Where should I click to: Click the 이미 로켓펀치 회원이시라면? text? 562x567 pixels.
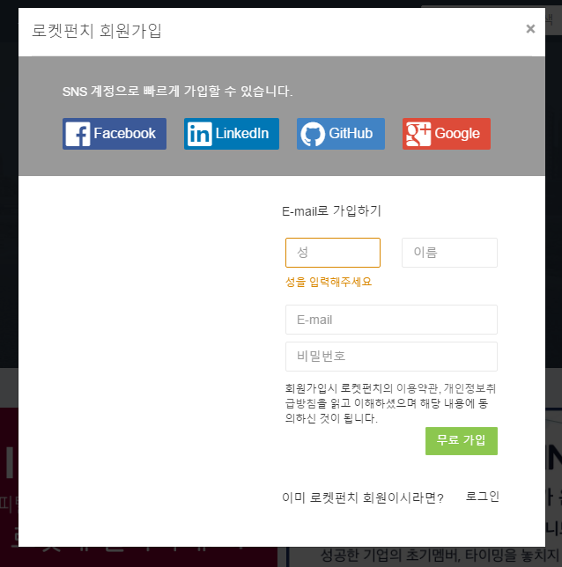[363, 498]
